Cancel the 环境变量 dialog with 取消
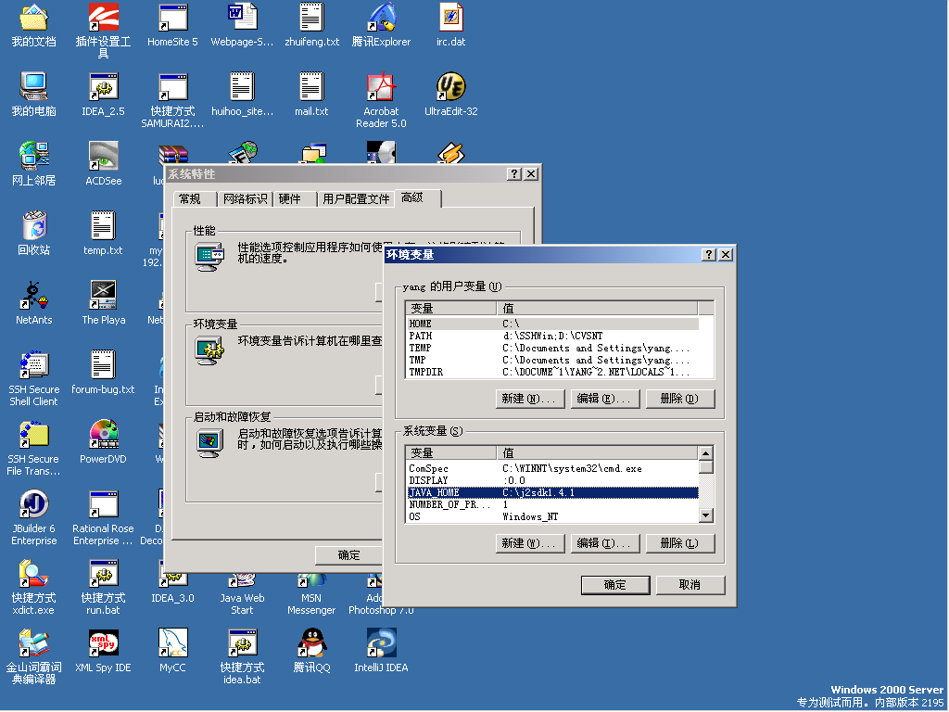Image resolution: width=949 pixels, height=712 pixels. (x=690, y=586)
